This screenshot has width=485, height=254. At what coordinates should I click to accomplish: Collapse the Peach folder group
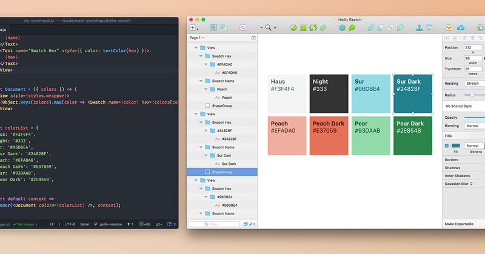click(x=206, y=89)
